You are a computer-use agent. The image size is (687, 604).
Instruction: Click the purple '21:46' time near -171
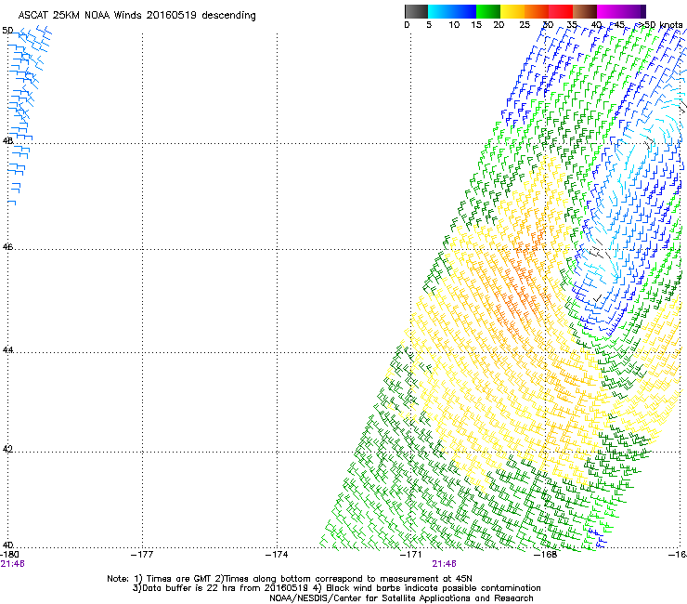[445, 564]
